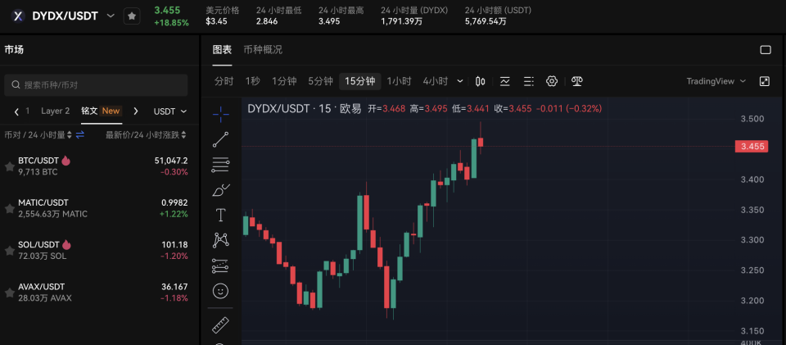Open the BTC/USDT pair
The image size is (786, 345).
pyautogui.click(x=96, y=166)
